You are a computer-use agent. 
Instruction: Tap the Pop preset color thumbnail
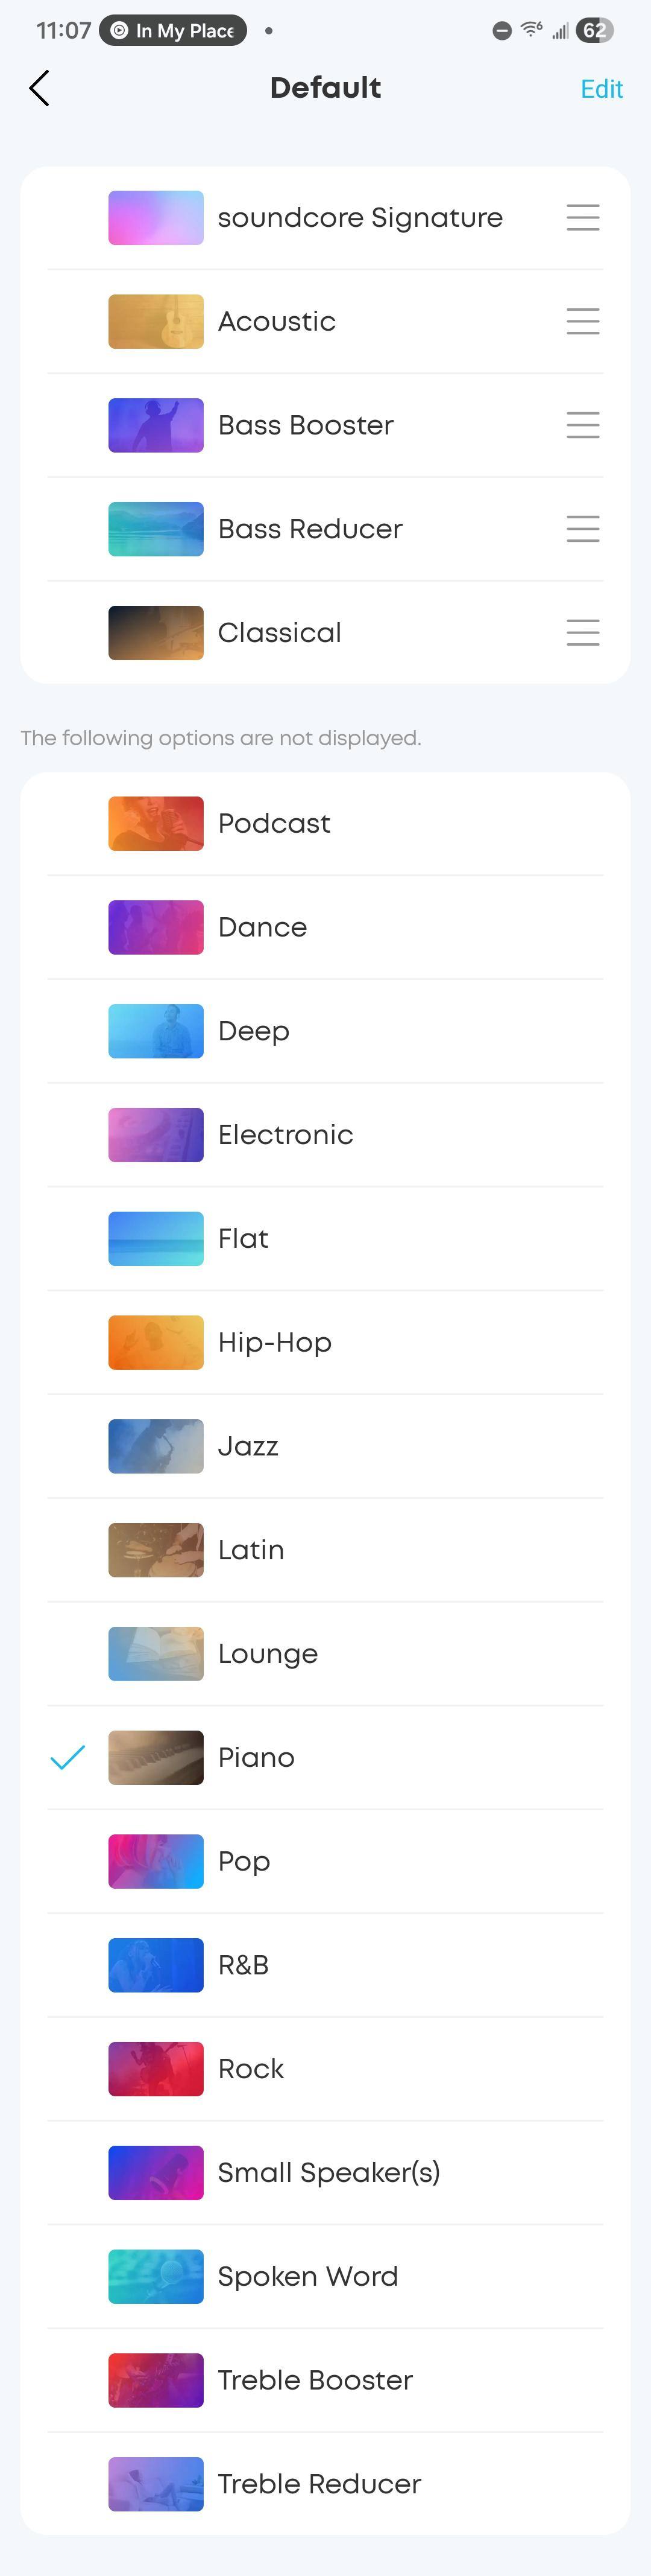[x=156, y=1861]
